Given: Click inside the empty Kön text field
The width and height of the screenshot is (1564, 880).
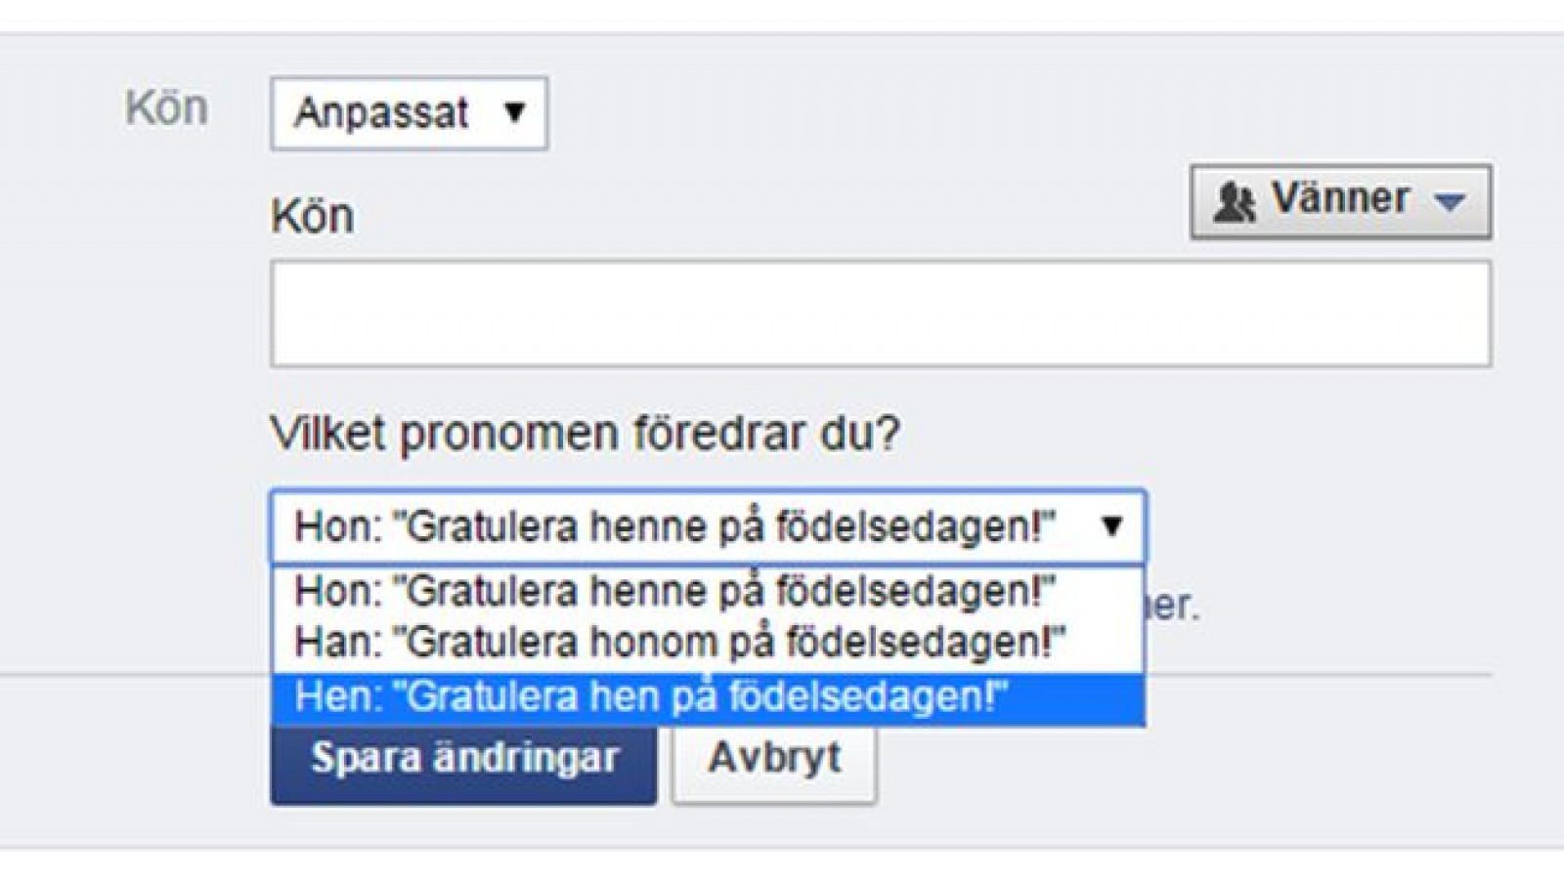Looking at the screenshot, I should click(x=881, y=314).
